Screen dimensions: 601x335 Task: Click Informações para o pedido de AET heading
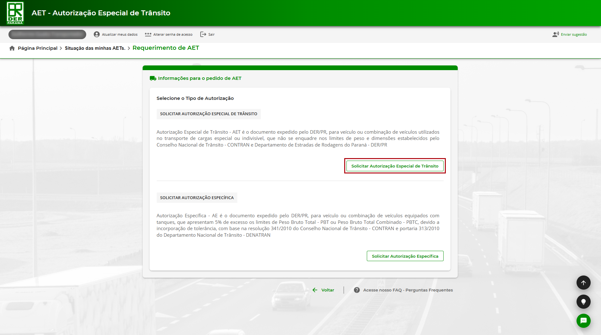coord(200,78)
